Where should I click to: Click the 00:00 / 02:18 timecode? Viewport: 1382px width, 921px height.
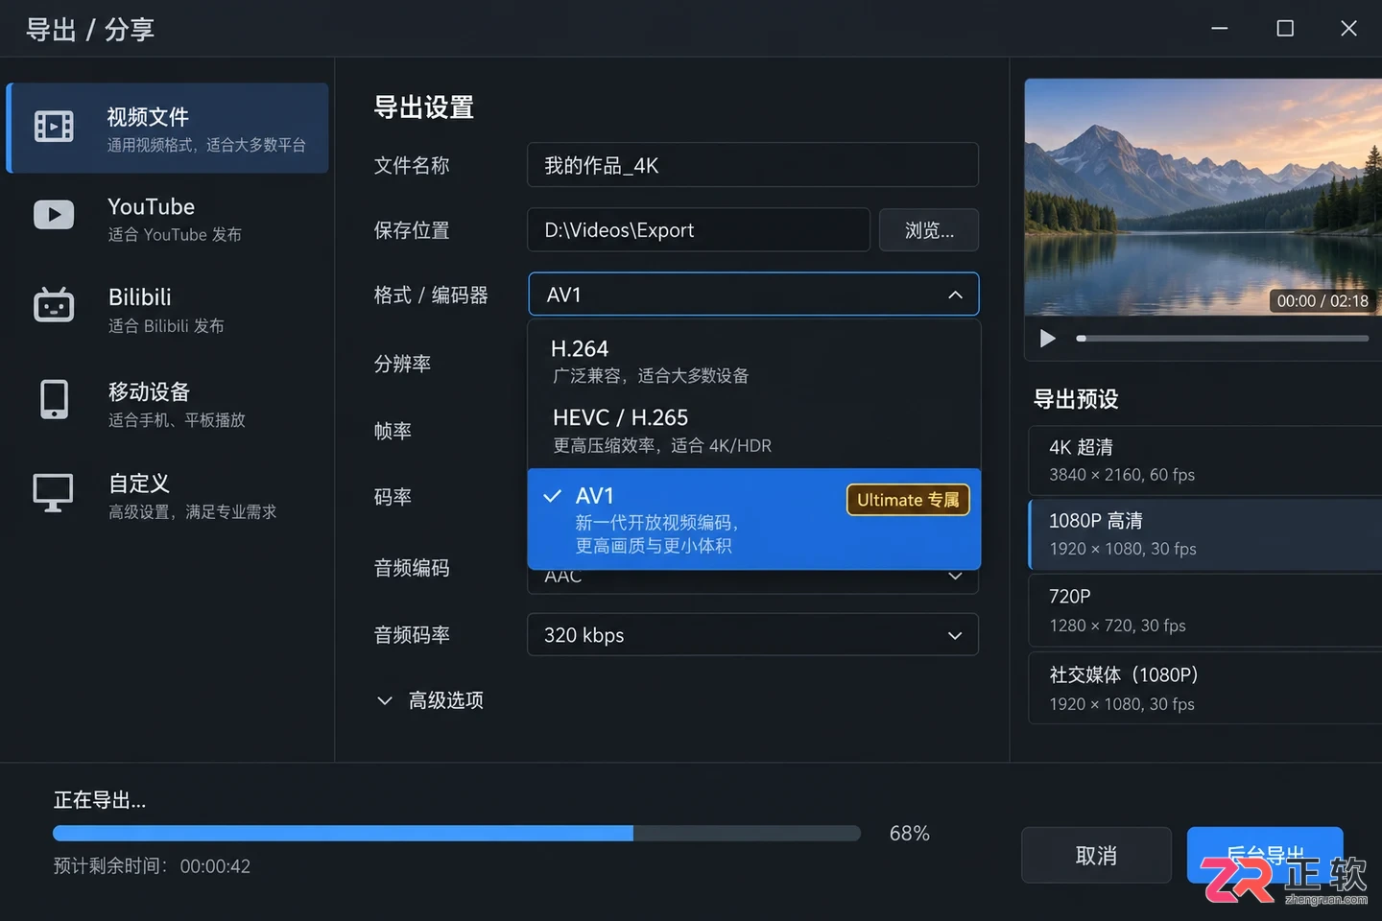click(x=1322, y=301)
